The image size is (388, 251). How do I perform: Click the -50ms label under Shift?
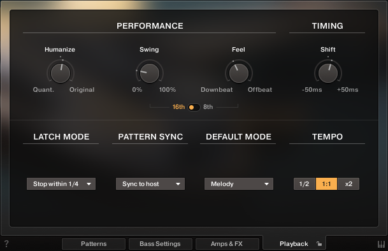click(312, 90)
